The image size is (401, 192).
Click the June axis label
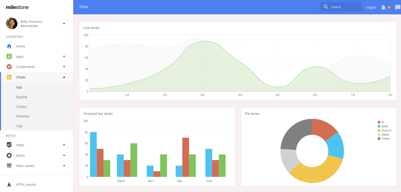click(x=209, y=181)
